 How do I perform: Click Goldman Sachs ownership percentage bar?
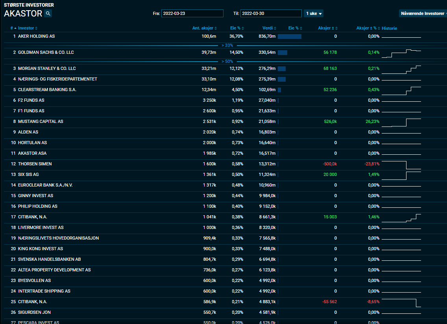[283, 53]
